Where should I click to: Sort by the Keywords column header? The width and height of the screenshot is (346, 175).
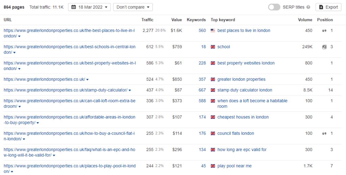(196, 20)
